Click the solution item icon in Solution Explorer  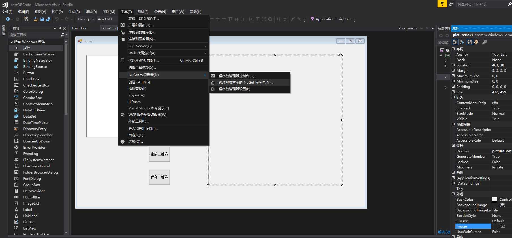coord(442,50)
